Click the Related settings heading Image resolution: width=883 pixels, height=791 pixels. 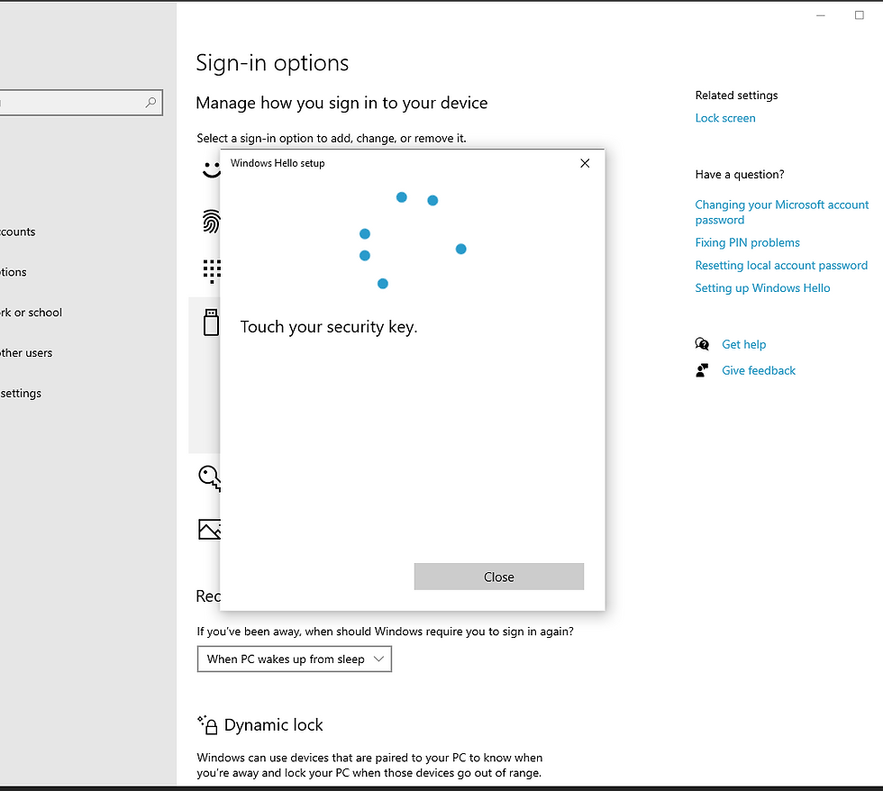point(736,95)
